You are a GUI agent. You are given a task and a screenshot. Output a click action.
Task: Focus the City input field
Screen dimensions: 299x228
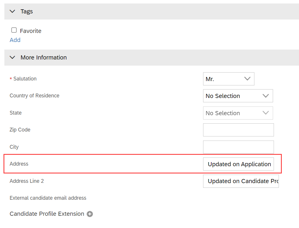[x=238, y=147]
